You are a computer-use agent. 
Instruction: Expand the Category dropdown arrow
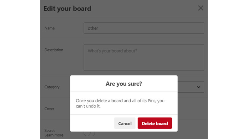(198, 87)
